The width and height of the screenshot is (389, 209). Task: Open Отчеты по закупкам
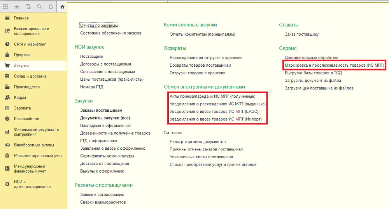(x=99, y=25)
